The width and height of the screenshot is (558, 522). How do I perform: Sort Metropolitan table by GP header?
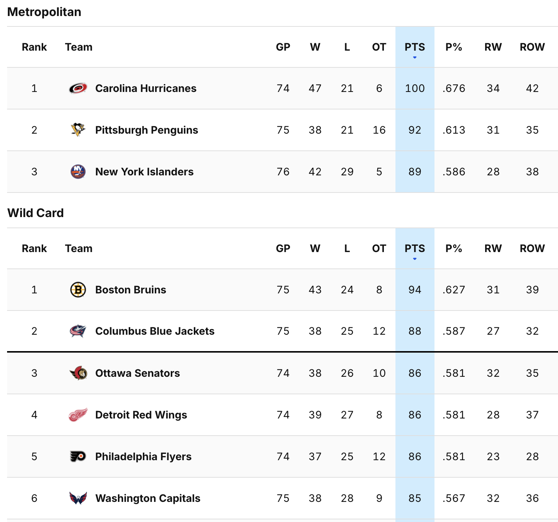click(283, 47)
